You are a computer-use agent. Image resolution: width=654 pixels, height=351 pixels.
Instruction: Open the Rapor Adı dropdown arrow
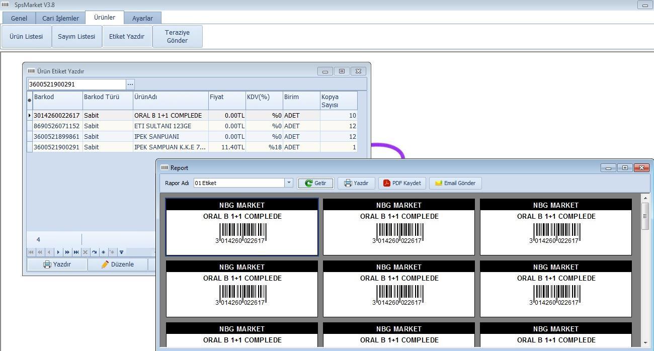coord(289,183)
